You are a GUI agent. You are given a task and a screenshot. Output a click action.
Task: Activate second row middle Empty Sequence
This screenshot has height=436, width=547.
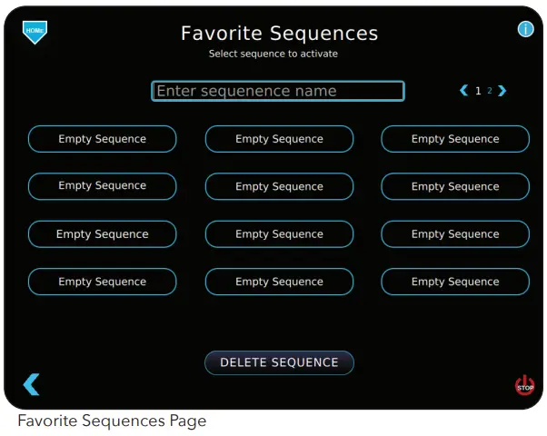click(x=279, y=186)
